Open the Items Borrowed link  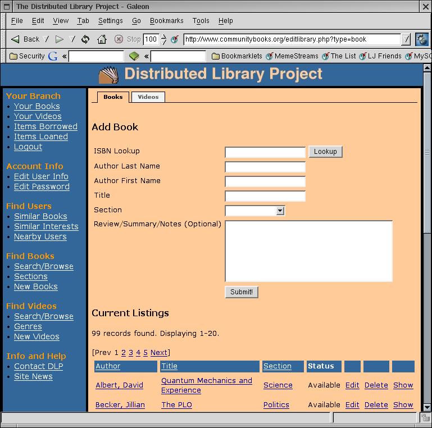pos(46,126)
